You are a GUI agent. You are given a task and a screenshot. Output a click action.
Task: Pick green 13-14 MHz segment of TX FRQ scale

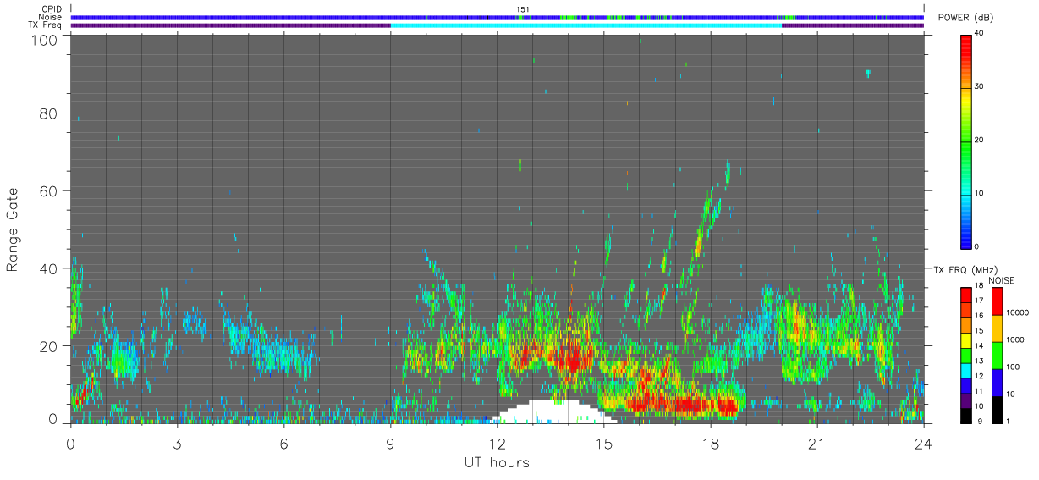966,356
